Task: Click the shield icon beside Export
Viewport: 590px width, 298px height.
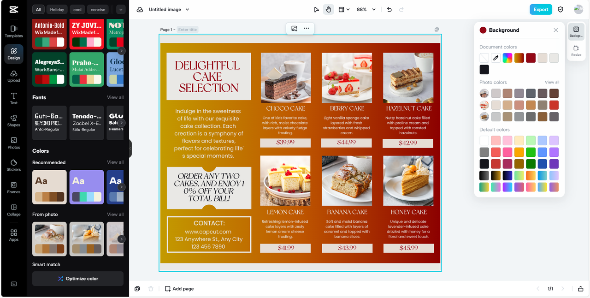Action: pos(560,9)
